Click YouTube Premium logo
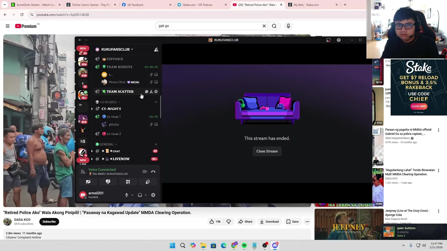Screen dimensions: 447x251 (26, 26)
